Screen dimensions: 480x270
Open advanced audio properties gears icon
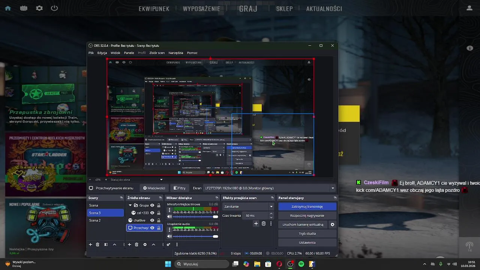pyautogui.click(x=168, y=244)
